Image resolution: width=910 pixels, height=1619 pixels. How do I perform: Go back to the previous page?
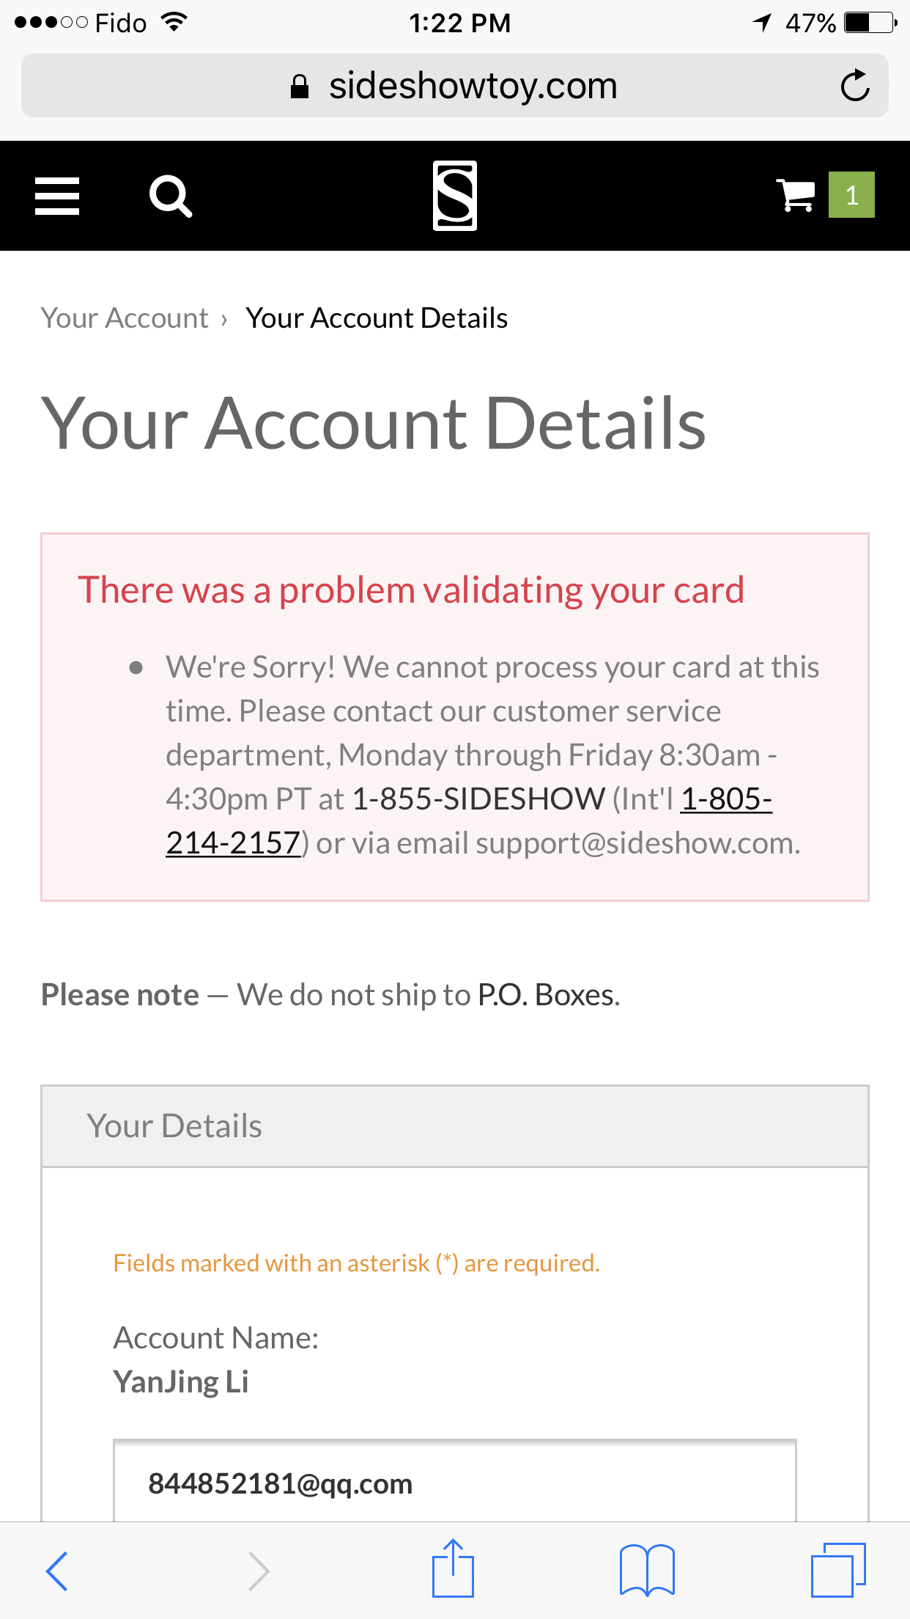(57, 1571)
